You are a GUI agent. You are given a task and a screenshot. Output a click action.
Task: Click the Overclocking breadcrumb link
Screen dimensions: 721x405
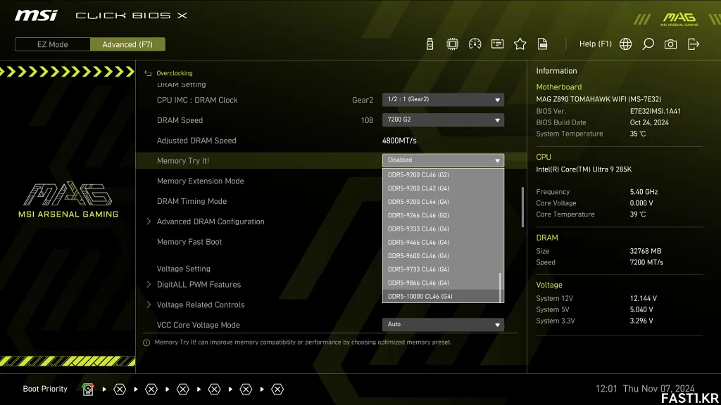pos(175,73)
